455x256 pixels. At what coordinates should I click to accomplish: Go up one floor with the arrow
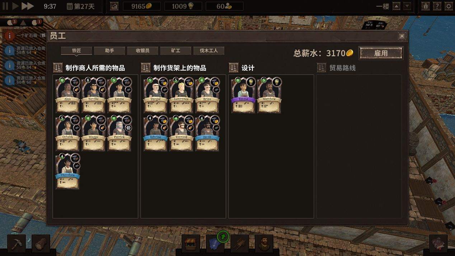(x=396, y=6)
